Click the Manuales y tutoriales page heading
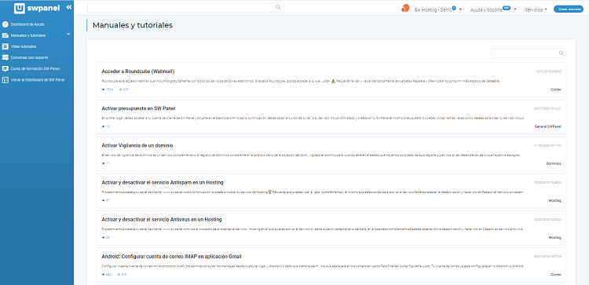 (x=133, y=25)
